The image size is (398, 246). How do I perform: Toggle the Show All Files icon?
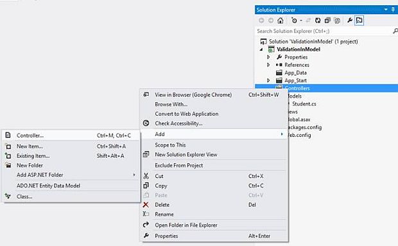(337, 21)
